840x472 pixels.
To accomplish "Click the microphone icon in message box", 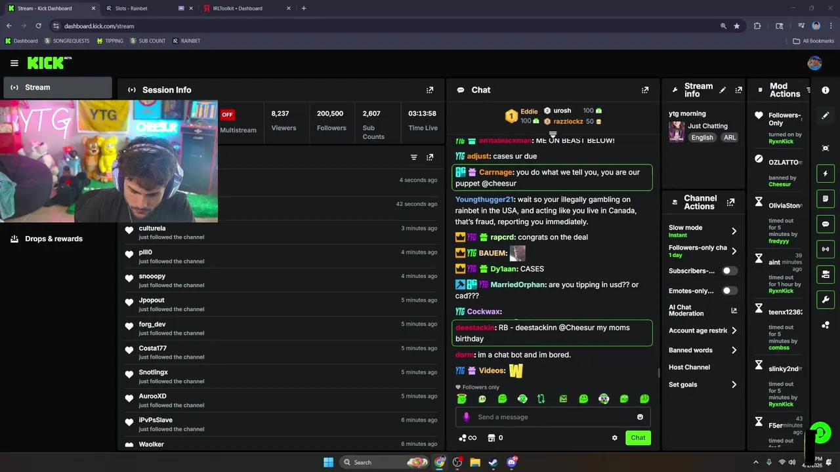I will (x=467, y=417).
